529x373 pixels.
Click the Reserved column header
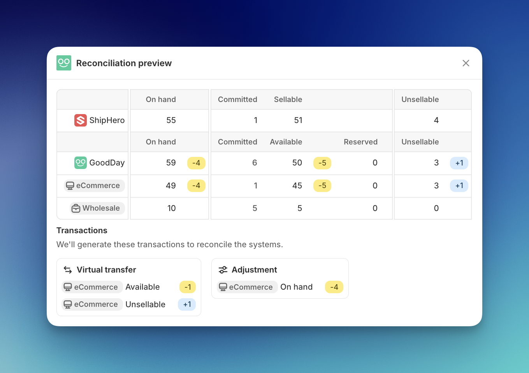pyautogui.click(x=360, y=142)
